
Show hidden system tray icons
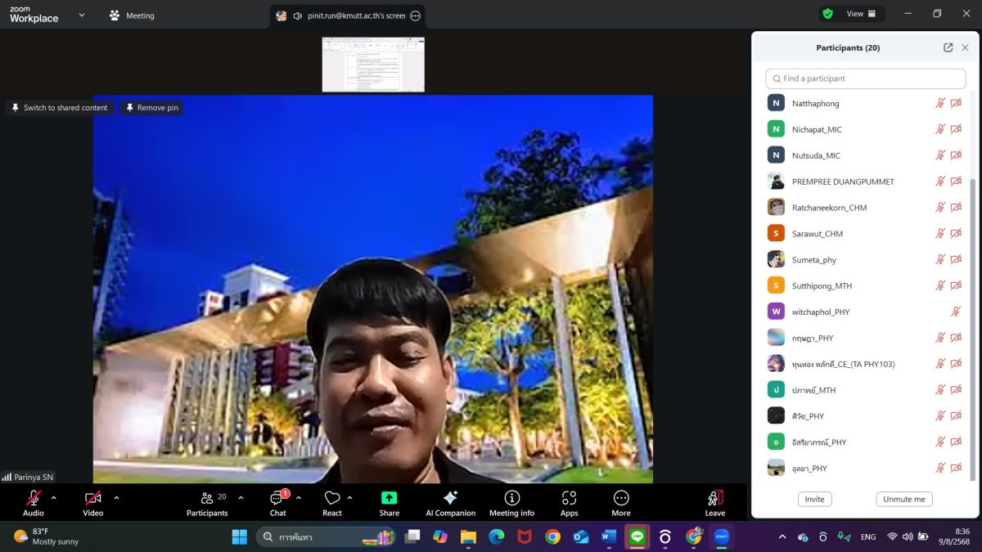[x=782, y=536]
